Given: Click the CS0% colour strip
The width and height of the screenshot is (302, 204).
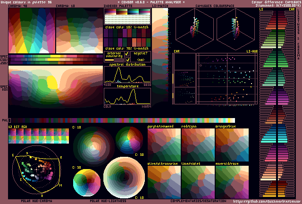Looking at the screenshot, I should point(56,59).
